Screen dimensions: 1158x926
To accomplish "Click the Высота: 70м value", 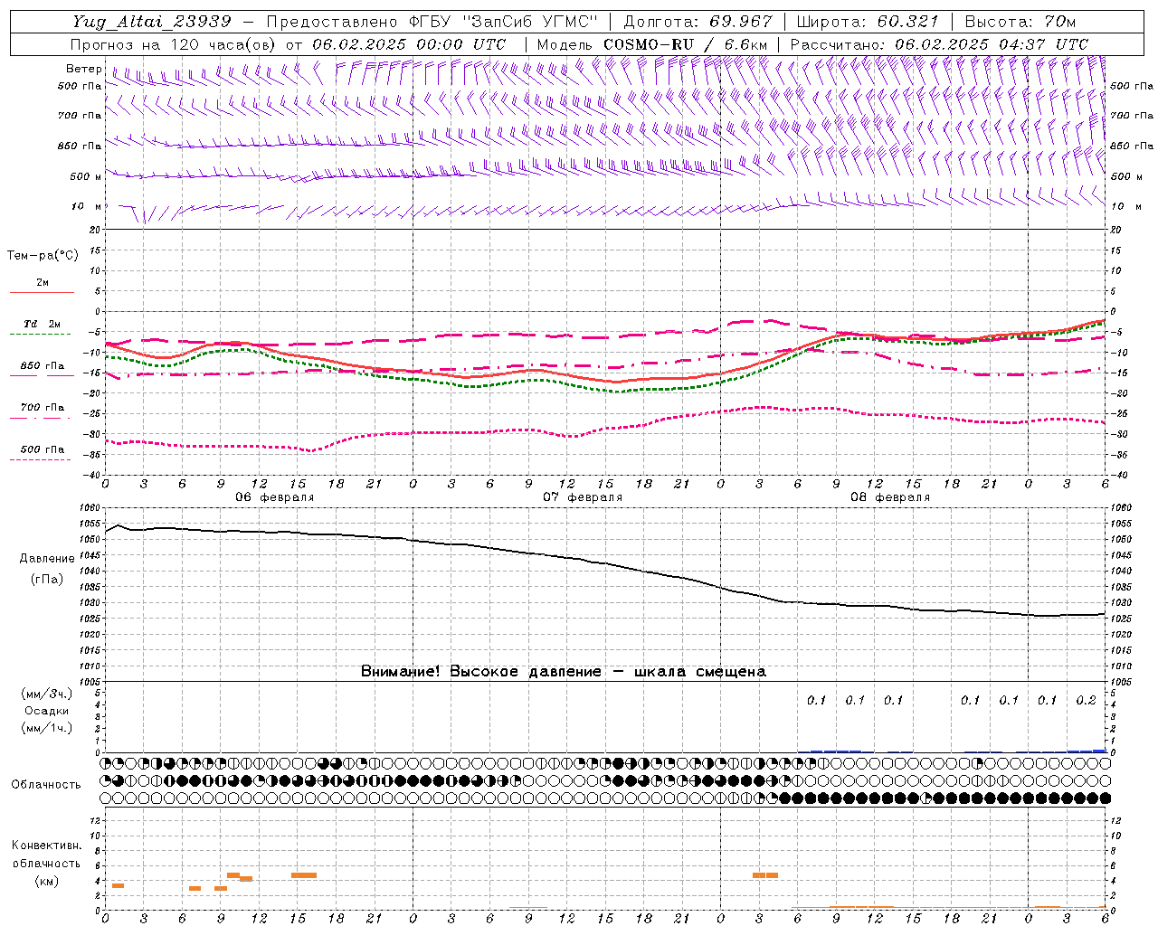I will click(1020, 22).
